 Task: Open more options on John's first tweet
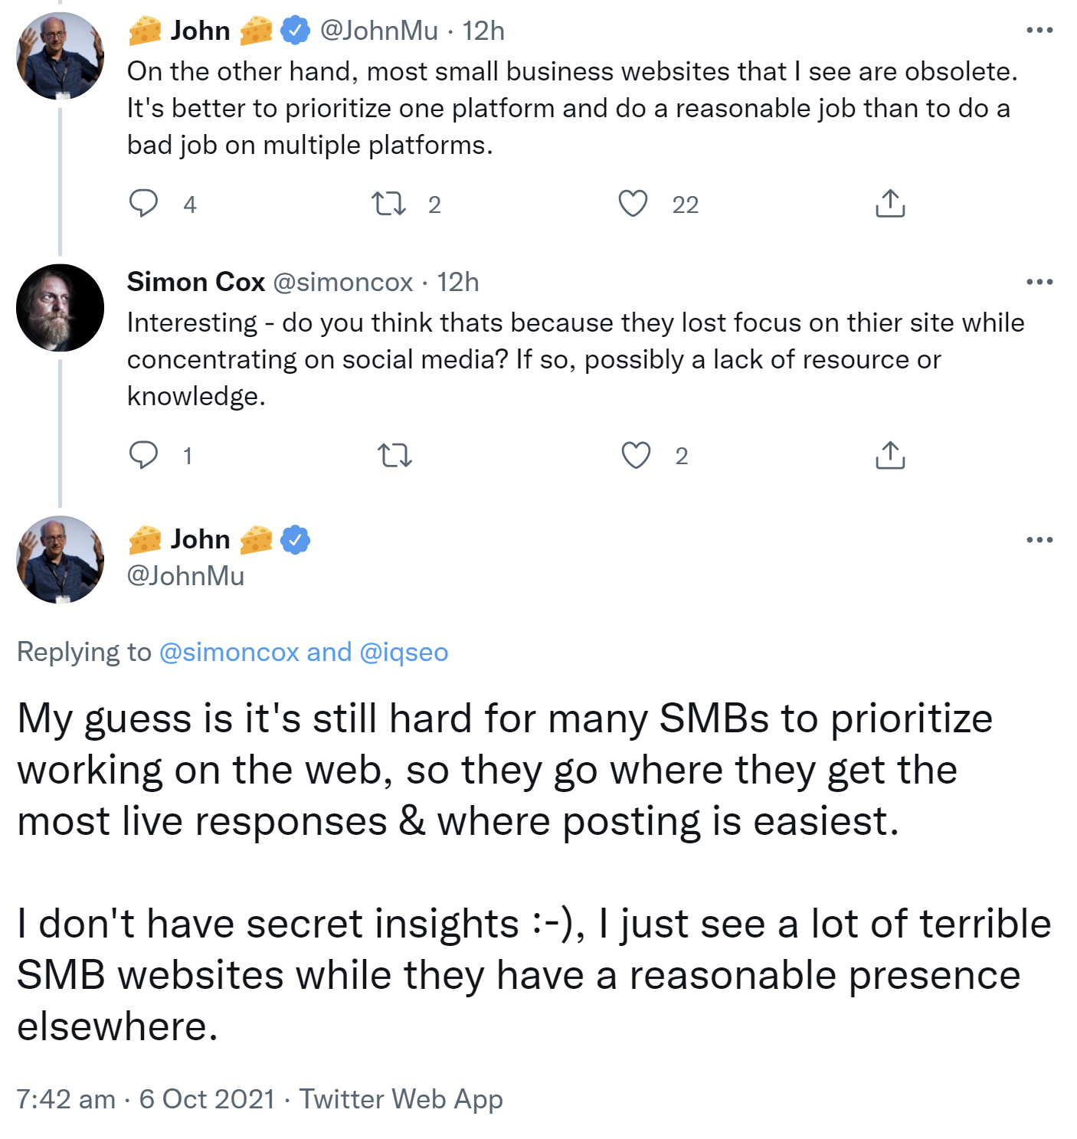[x=1039, y=31]
